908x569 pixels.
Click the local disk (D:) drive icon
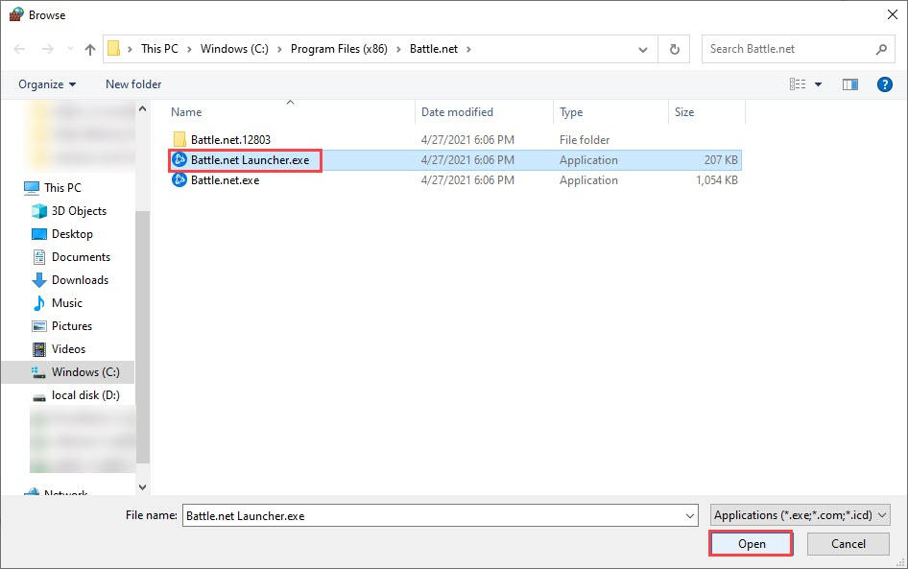point(38,396)
